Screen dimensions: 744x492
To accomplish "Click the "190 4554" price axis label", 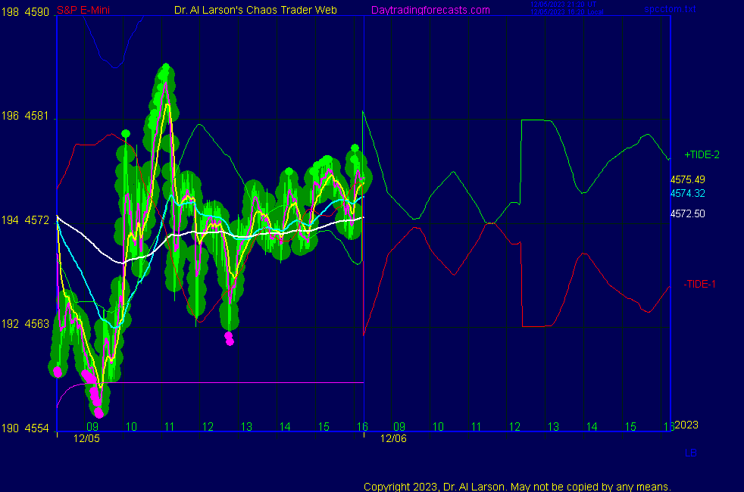I will [25, 428].
